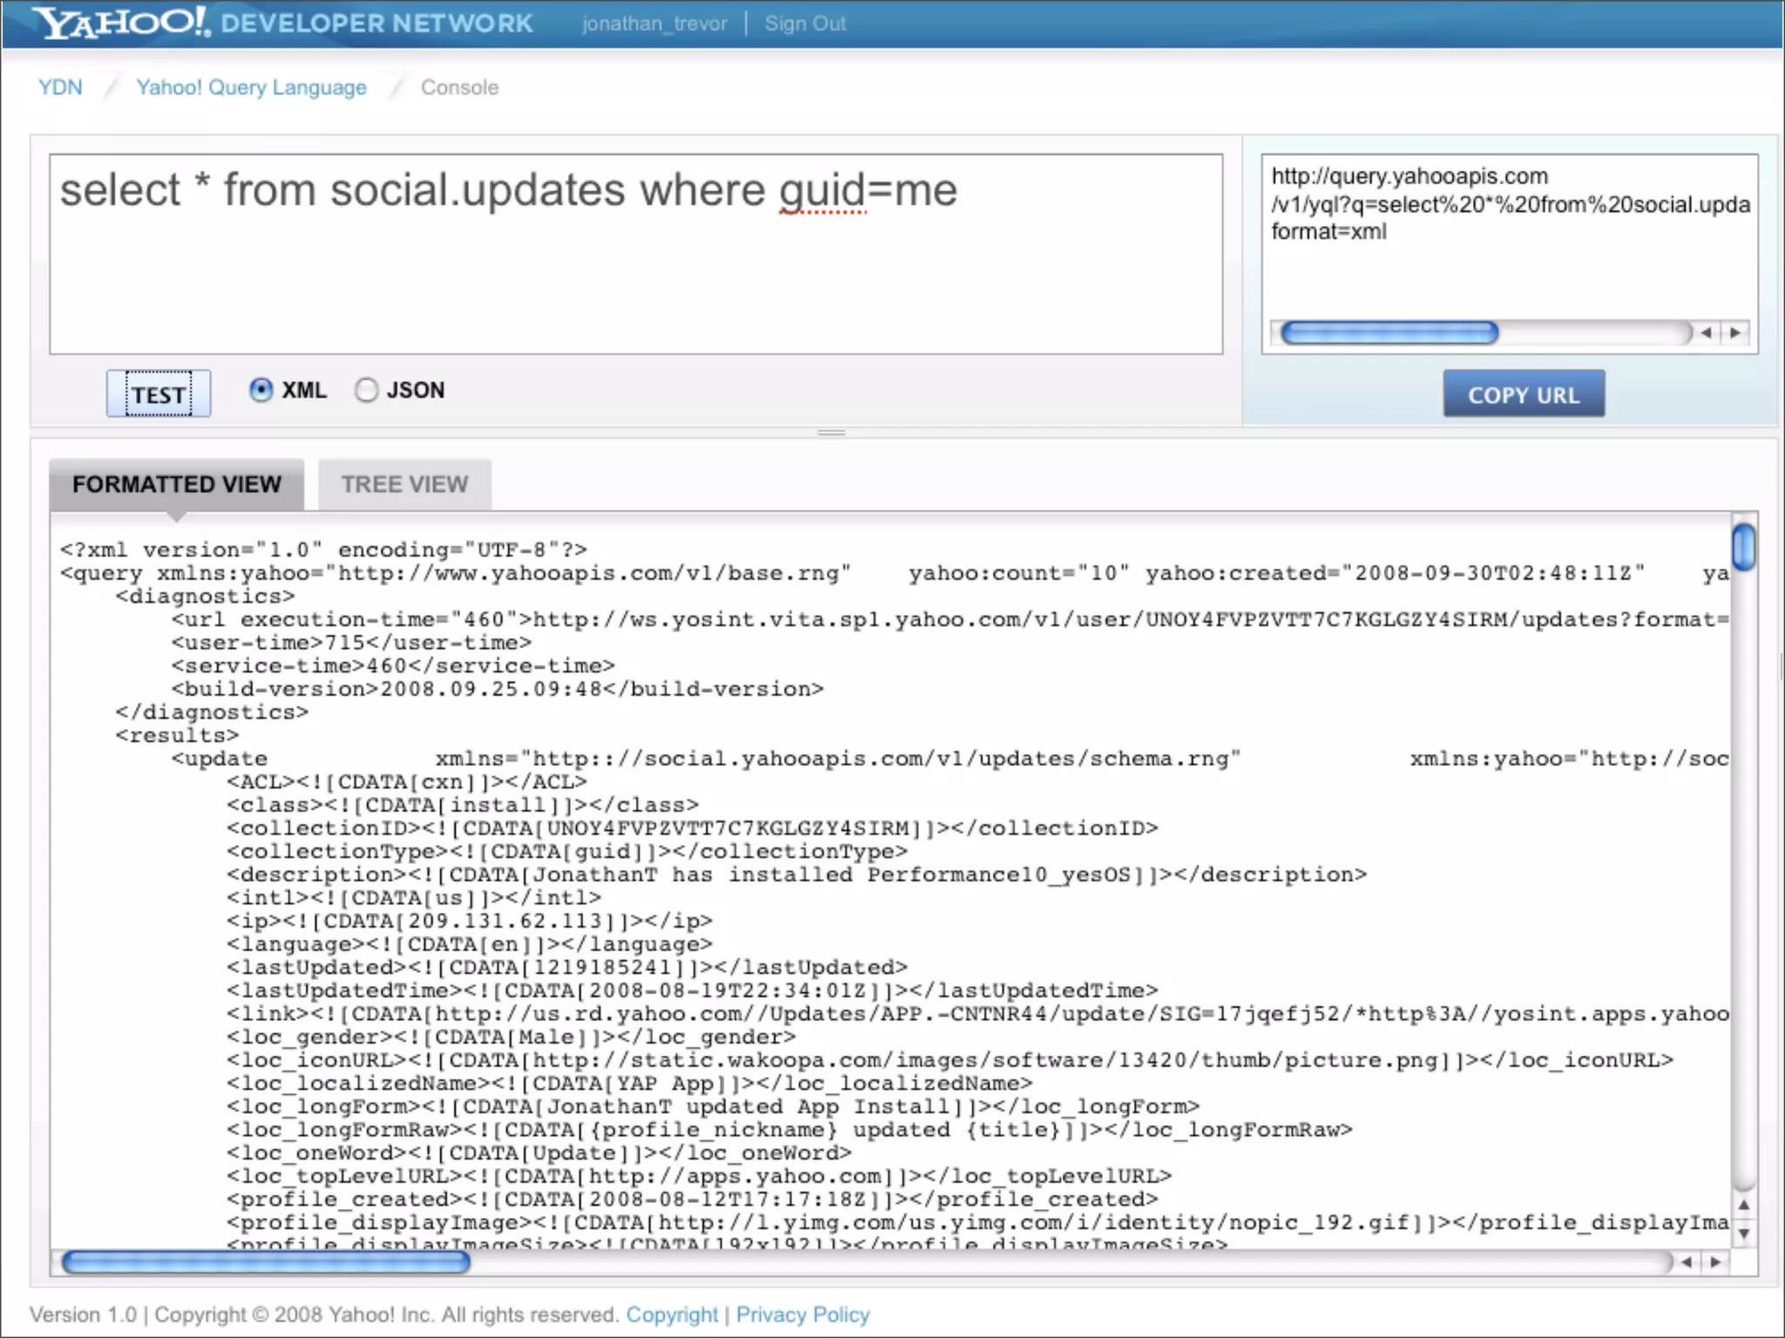The width and height of the screenshot is (1785, 1338).
Task: Click the <intl> CDATA[us] line
Action: click(x=414, y=897)
